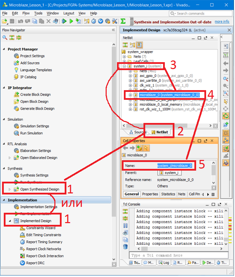The height and width of the screenshot is (277, 235).
Task: Click Zoom In icon in right toolbar
Action: (x=226, y=78)
